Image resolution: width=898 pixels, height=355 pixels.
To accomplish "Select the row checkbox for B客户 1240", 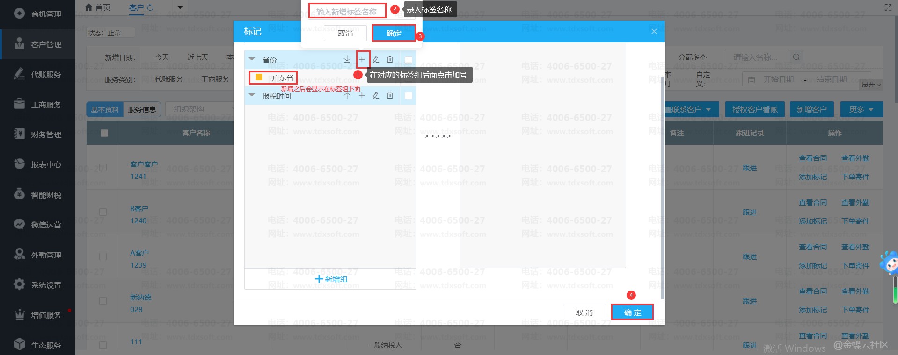I will (103, 212).
